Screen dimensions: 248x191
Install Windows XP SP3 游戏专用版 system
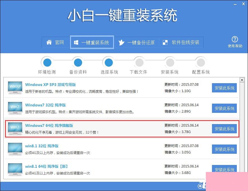[224, 88]
